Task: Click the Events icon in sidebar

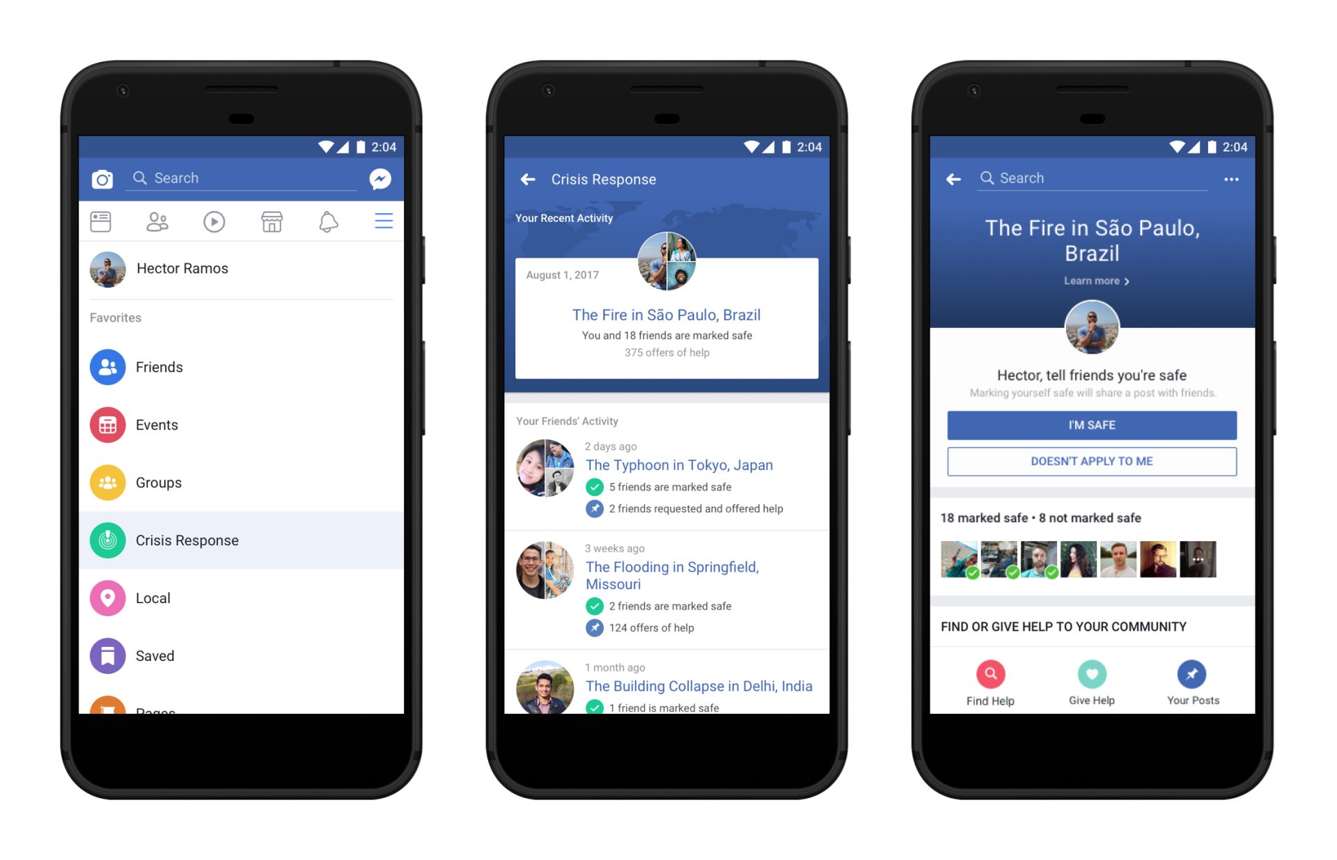Action: click(x=110, y=421)
